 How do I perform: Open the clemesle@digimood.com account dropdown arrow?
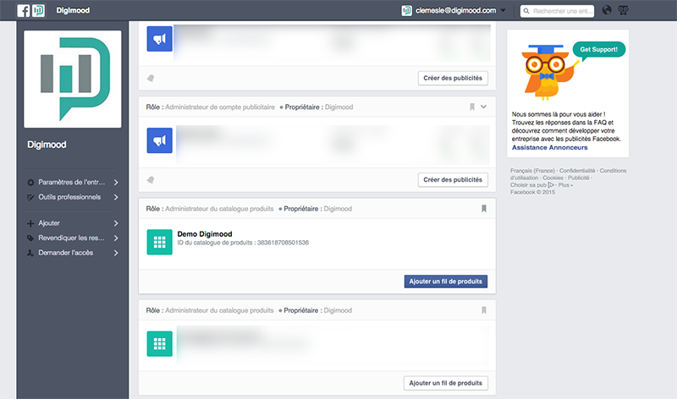(503, 10)
